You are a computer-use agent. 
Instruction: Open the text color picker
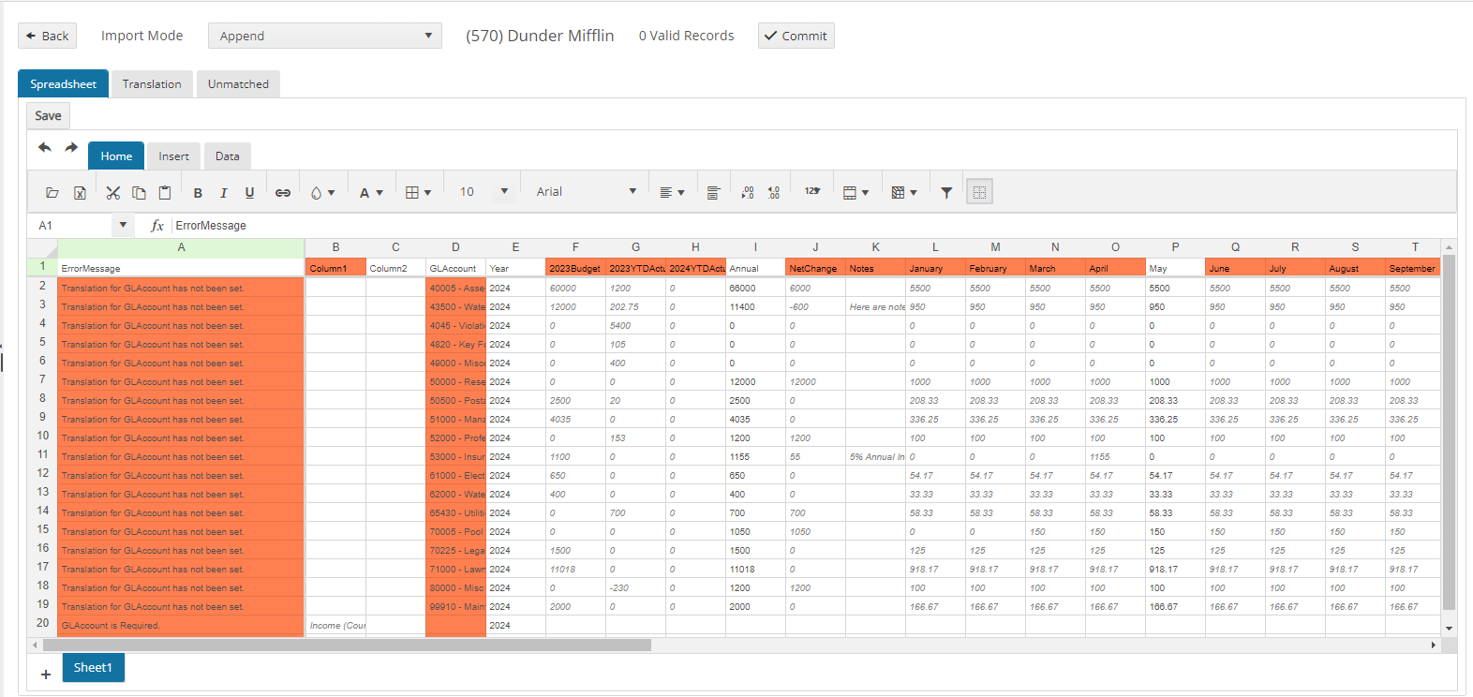pos(371,193)
